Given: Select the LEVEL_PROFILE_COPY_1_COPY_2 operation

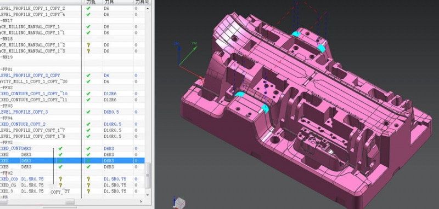Looking at the screenshot, I should [x=32, y=8].
